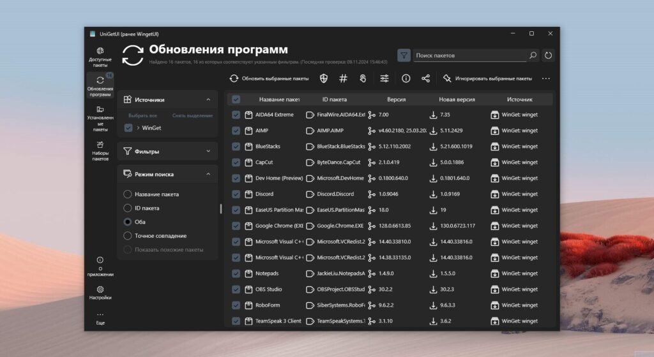Image resolution: width=654 pixels, height=357 pixels.
Task: Click download icon next to 130.0.6723.117
Action: pos(434,226)
